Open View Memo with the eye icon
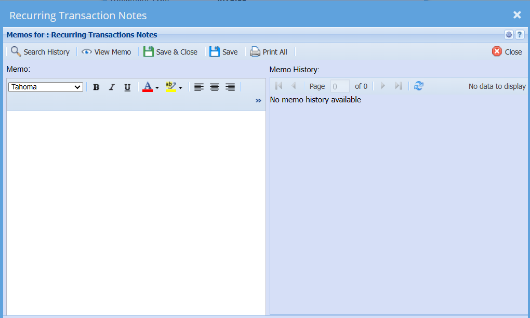 pos(87,52)
